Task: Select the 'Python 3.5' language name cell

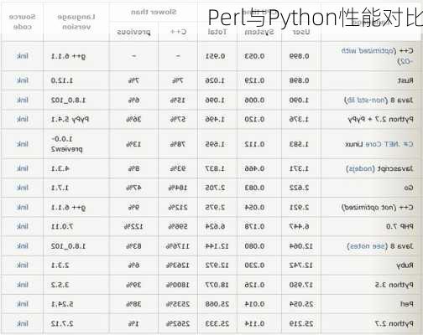Action: click(394, 285)
